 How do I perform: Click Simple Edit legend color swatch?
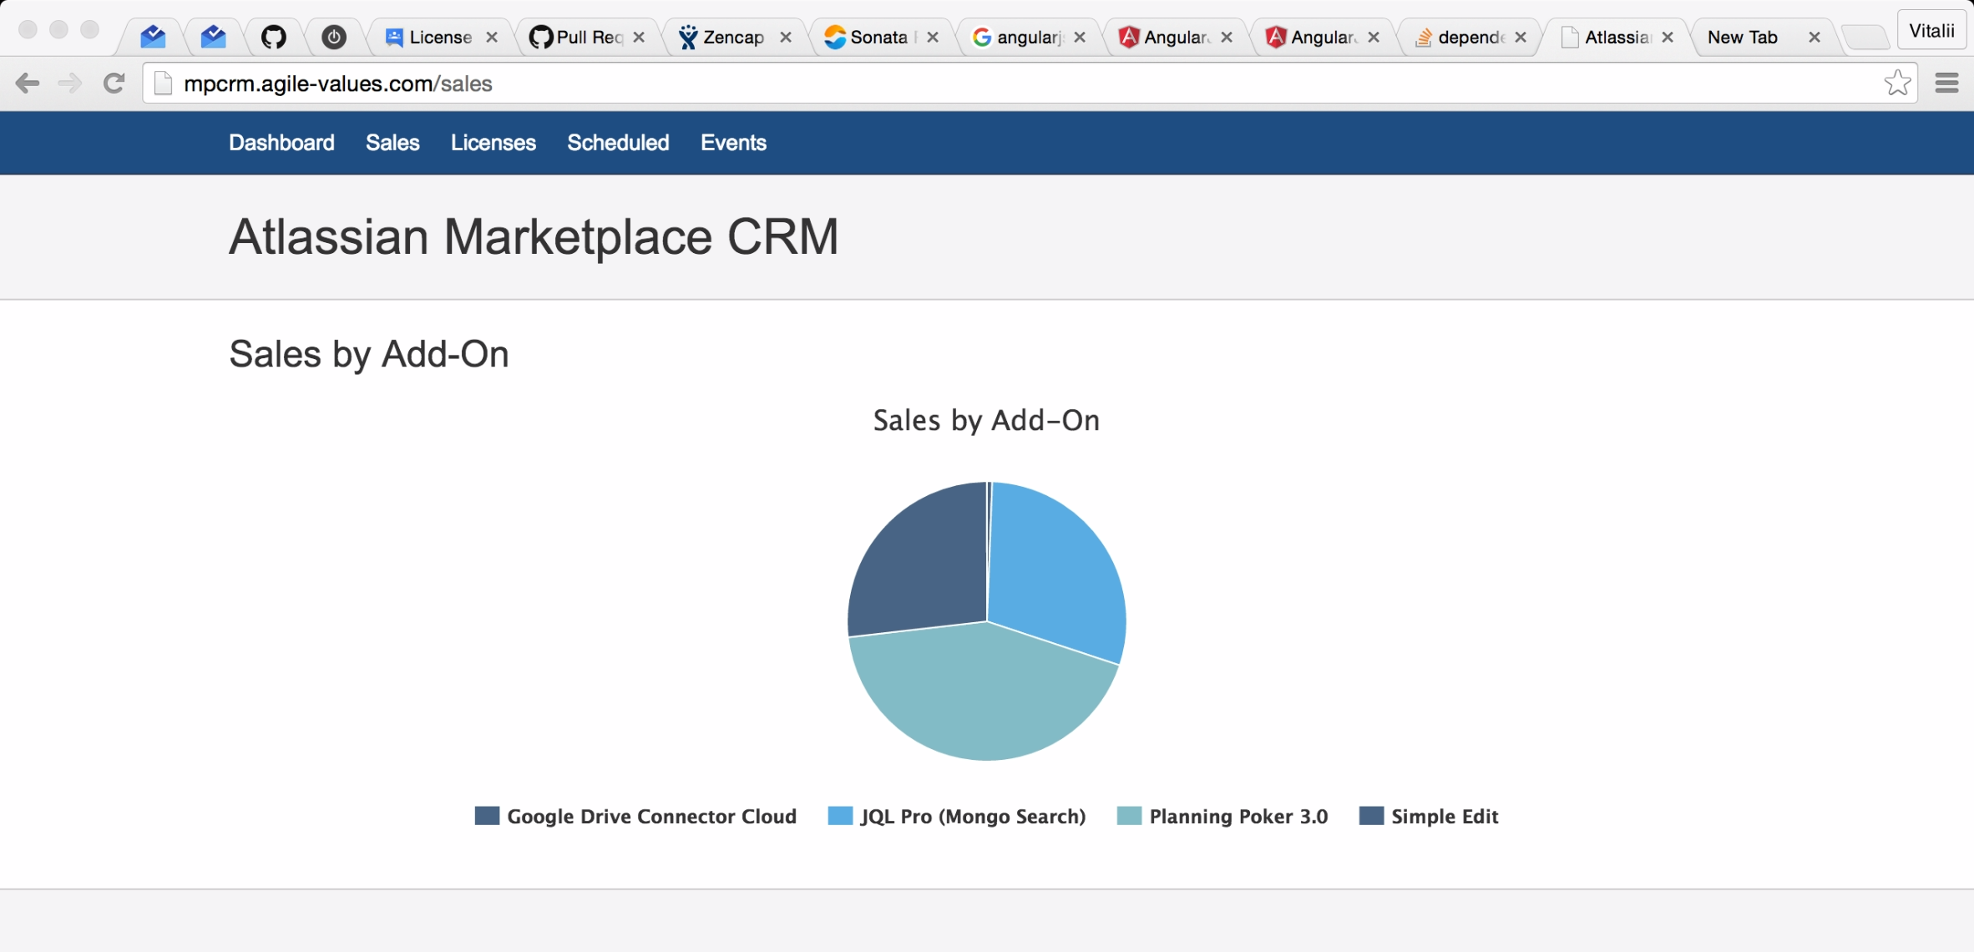[1371, 816]
